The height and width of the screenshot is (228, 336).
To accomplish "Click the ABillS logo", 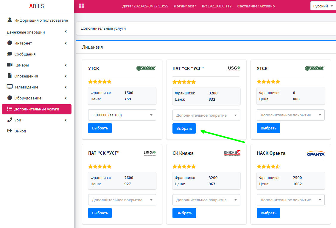I will coord(37,6).
